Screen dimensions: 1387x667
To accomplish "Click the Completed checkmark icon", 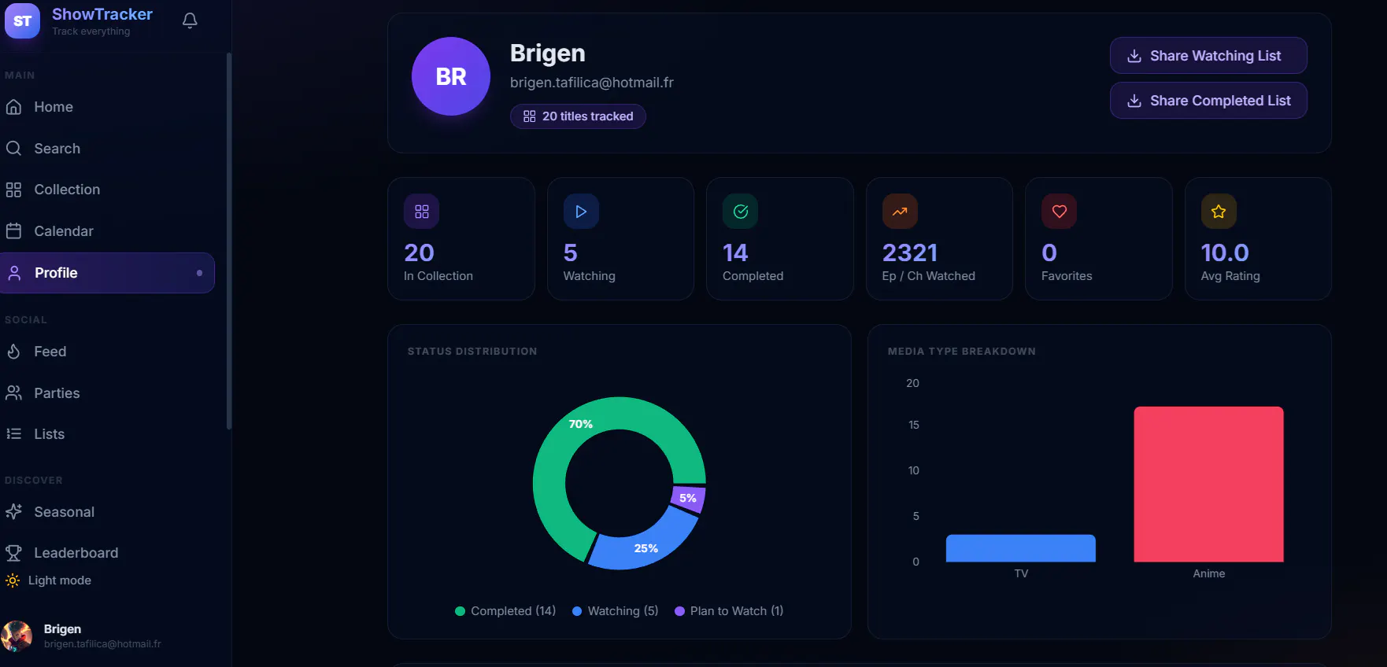I will [x=741, y=212].
